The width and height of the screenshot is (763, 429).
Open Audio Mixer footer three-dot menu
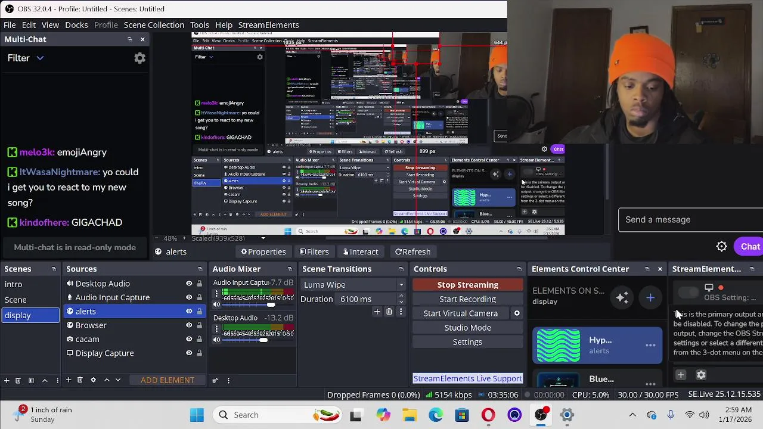pyautogui.click(x=228, y=380)
